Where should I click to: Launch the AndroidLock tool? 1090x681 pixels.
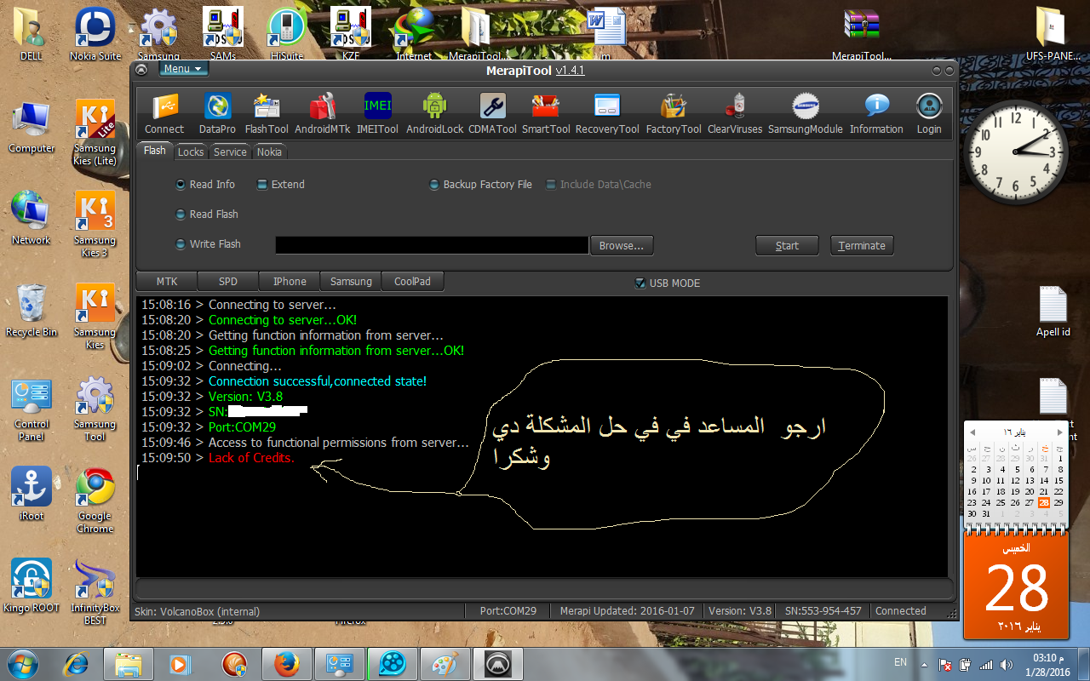click(x=434, y=113)
